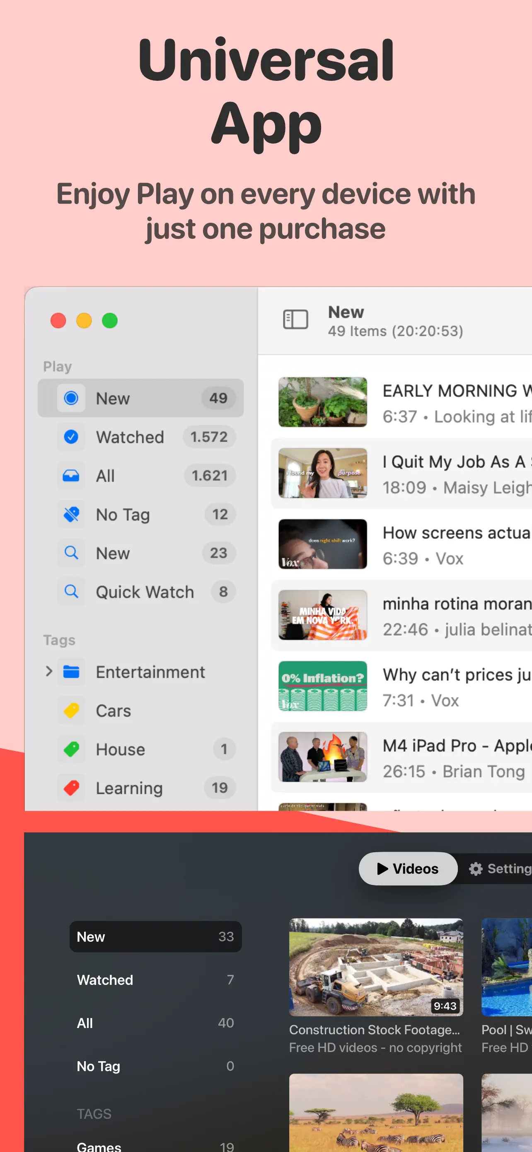Open the EARLY MORNING video thumbnail
The image size is (532, 1152).
(x=322, y=401)
